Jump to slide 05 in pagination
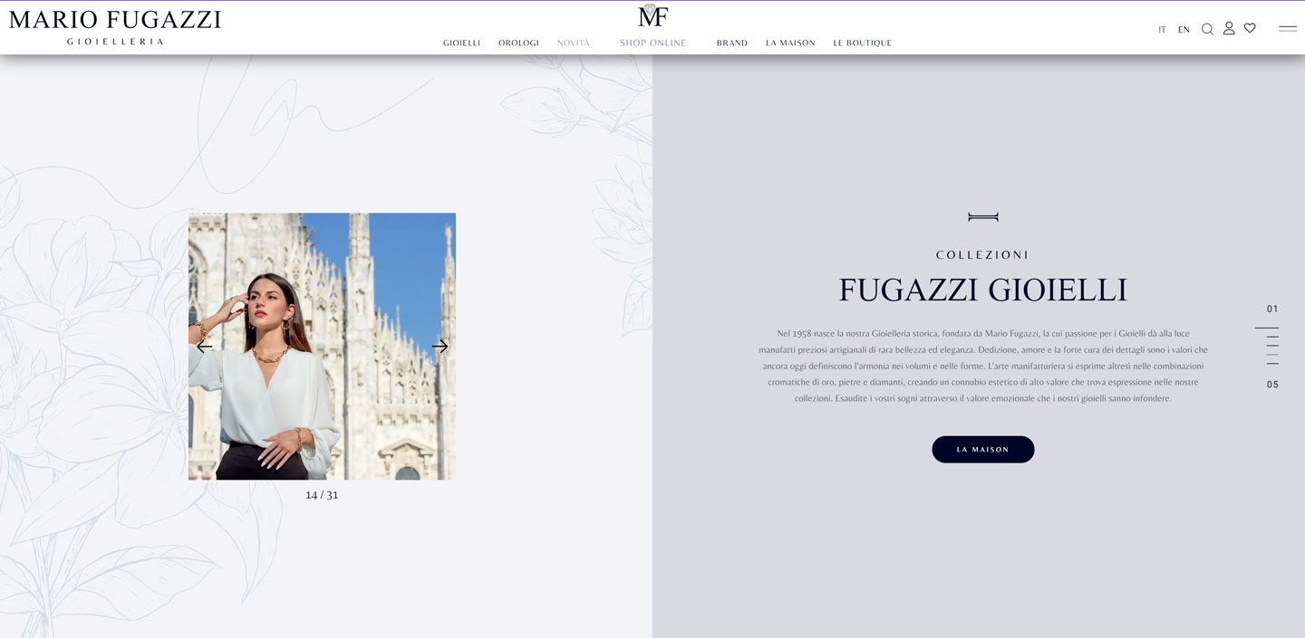Viewport: 1305px width, 638px height. 1272,385
